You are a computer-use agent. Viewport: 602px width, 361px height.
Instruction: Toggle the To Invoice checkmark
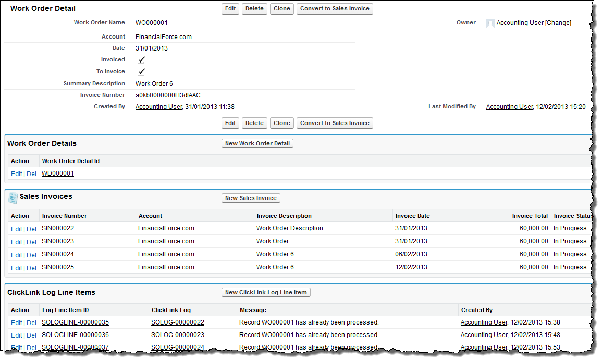click(x=142, y=72)
